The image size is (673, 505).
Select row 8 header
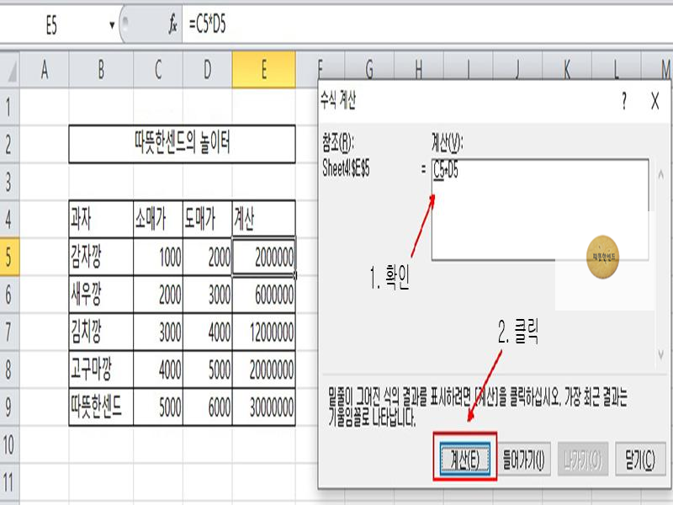coord(9,369)
